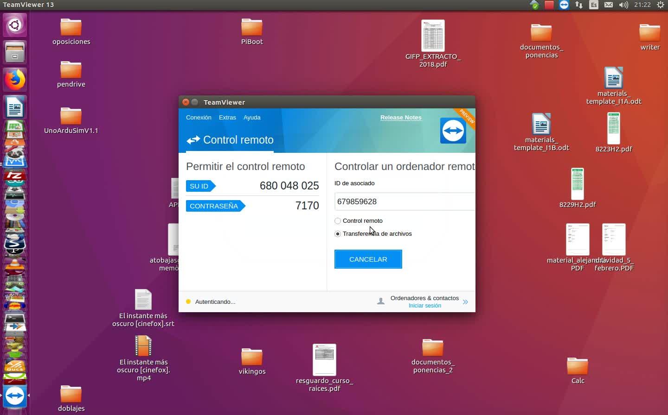Open the mail messaging indicator

pyautogui.click(x=609, y=5)
